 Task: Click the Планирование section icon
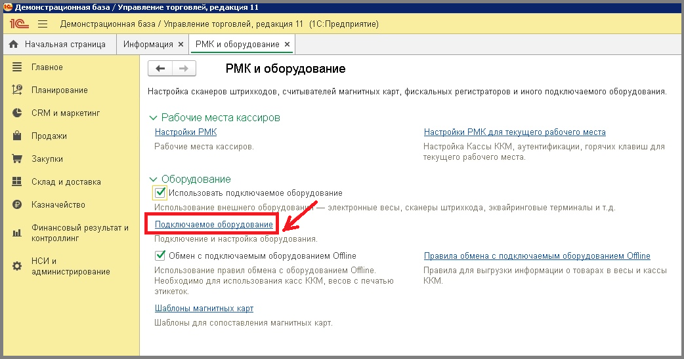tap(17, 90)
